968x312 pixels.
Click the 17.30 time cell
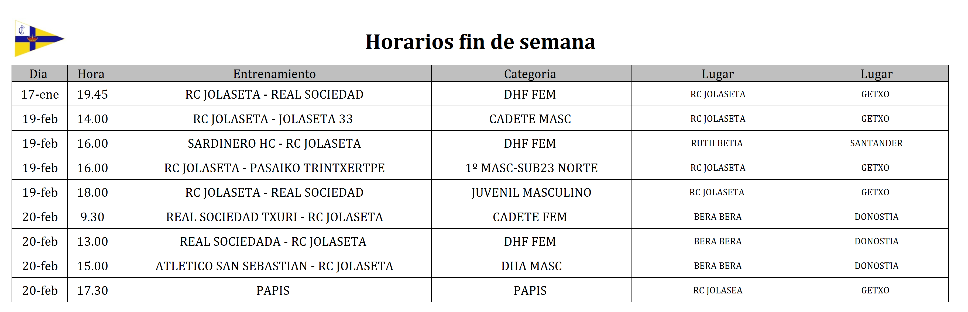pos(92,290)
